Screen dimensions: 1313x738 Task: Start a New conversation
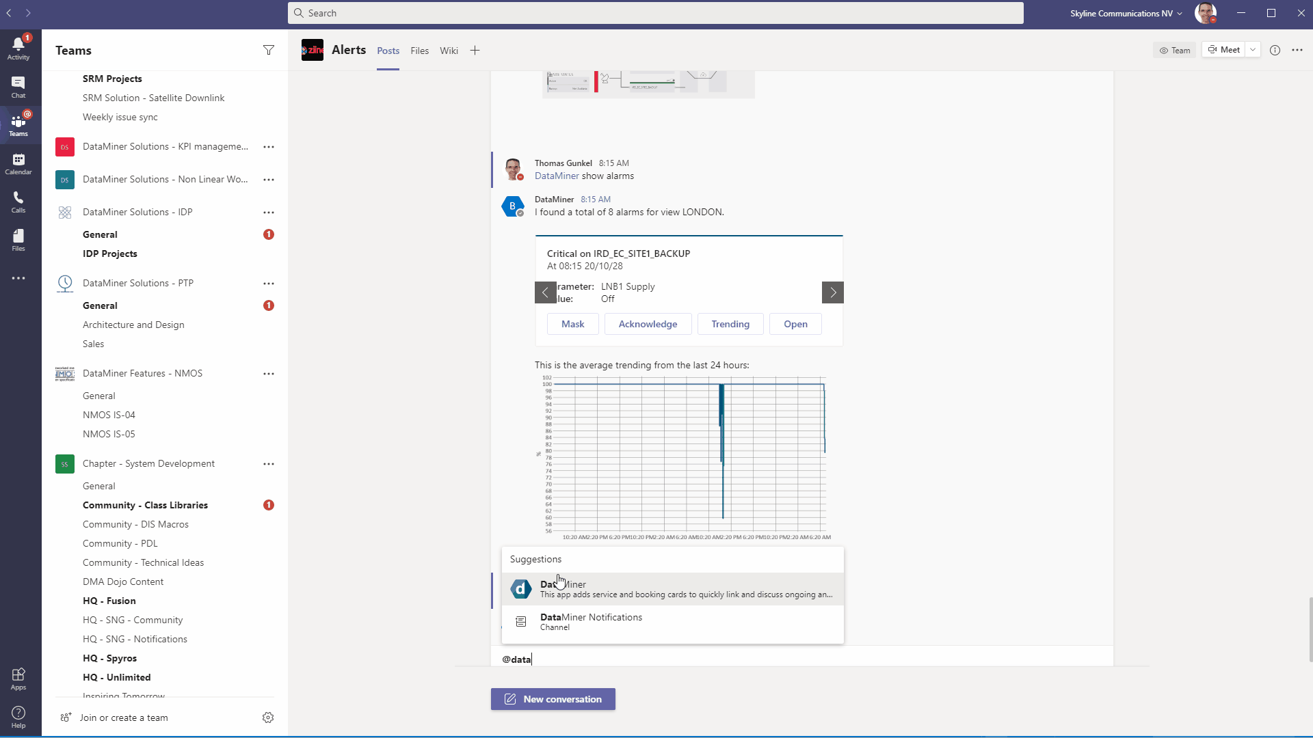(x=553, y=699)
